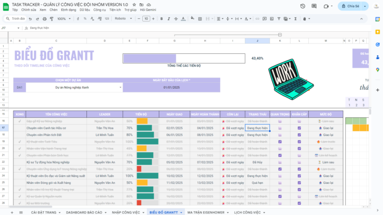383x215 pixels.
Task: Click the add new sheet plus icon
Action: [8, 212]
